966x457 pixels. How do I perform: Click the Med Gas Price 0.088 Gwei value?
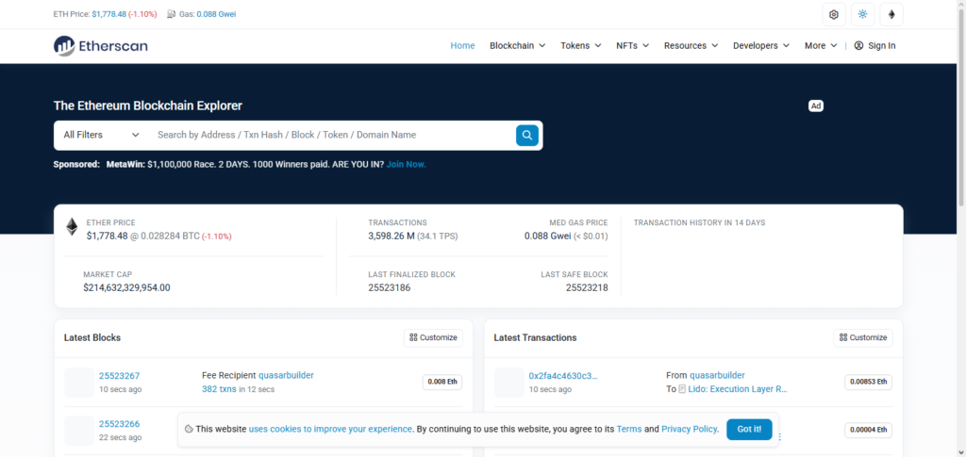(x=548, y=236)
